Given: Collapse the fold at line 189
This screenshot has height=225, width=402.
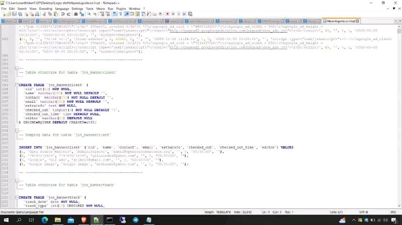Looking at the screenshot, I should click(17, 68).
